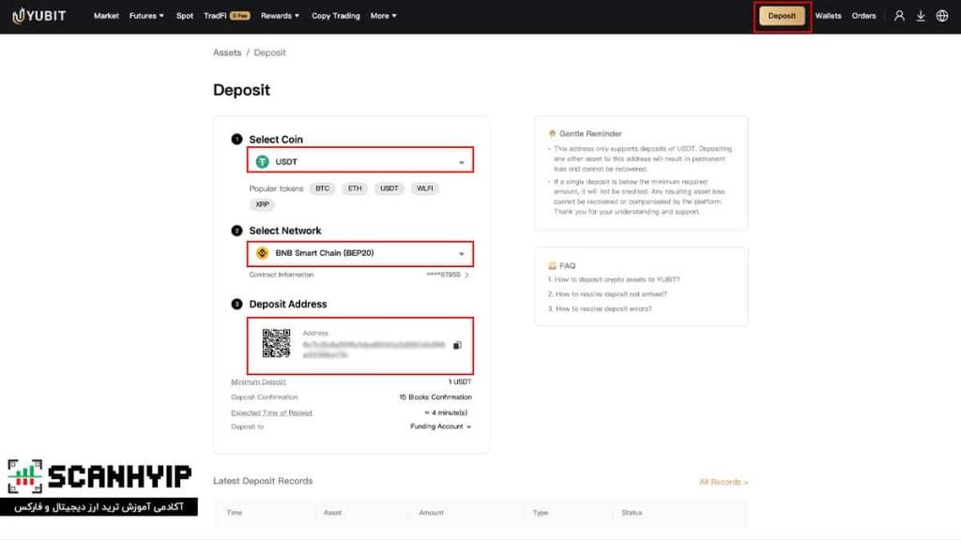Click the 1 USDT minimum deposit value
The height and width of the screenshot is (540, 961).
pos(460,382)
